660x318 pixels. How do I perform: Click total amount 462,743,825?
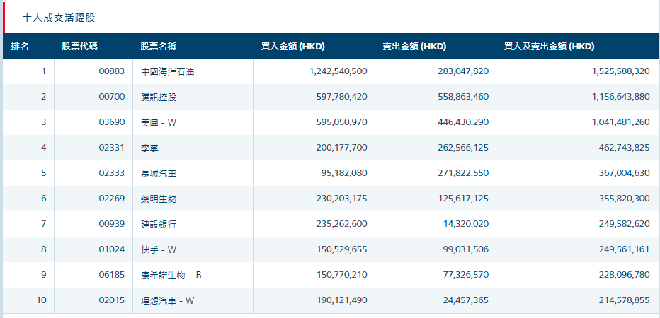625,148
